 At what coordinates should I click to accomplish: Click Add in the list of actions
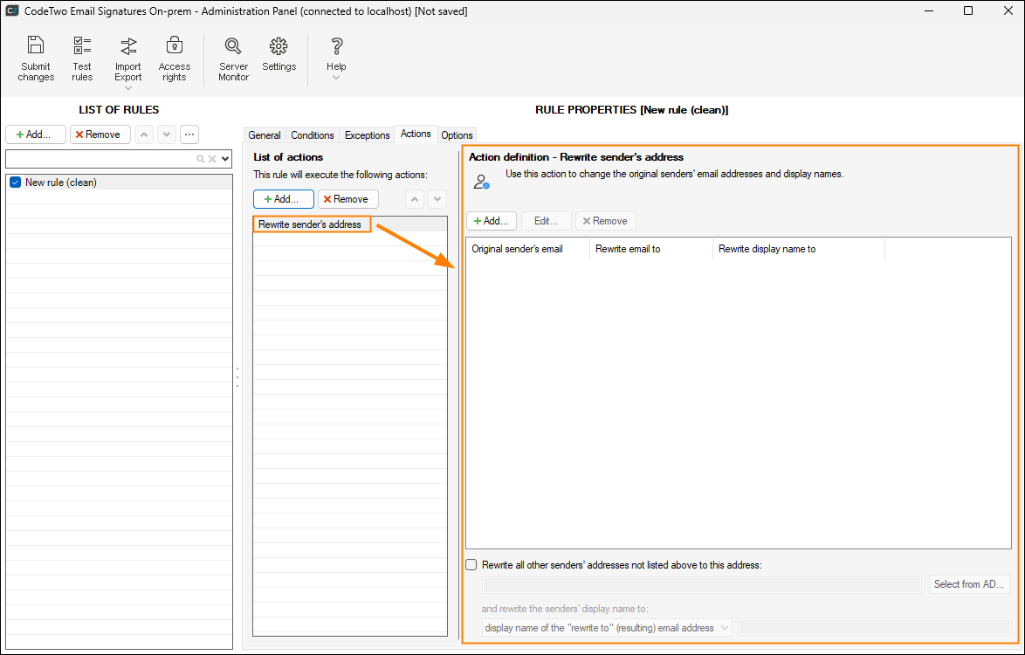[x=283, y=199]
